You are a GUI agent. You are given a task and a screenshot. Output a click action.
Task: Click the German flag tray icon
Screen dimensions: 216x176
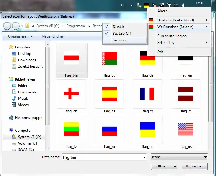pyautogui.click(x=146, y=5)
